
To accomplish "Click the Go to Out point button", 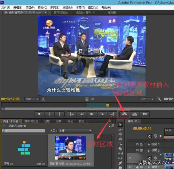I will pyautogui.click(x=112, y=114).
